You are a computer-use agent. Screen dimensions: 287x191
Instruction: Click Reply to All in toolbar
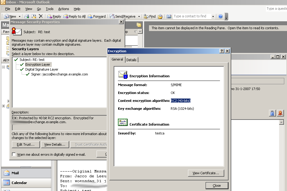point(75,16)
